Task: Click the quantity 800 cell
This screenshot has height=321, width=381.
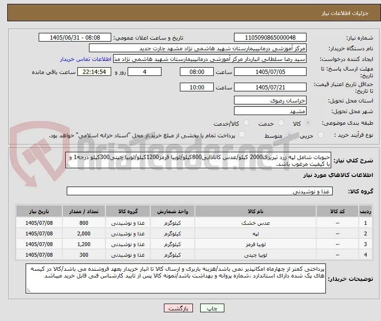Action: tap(84, 223)
